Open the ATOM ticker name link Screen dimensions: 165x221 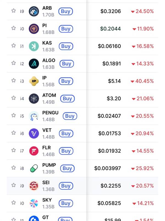pos(49,95)
